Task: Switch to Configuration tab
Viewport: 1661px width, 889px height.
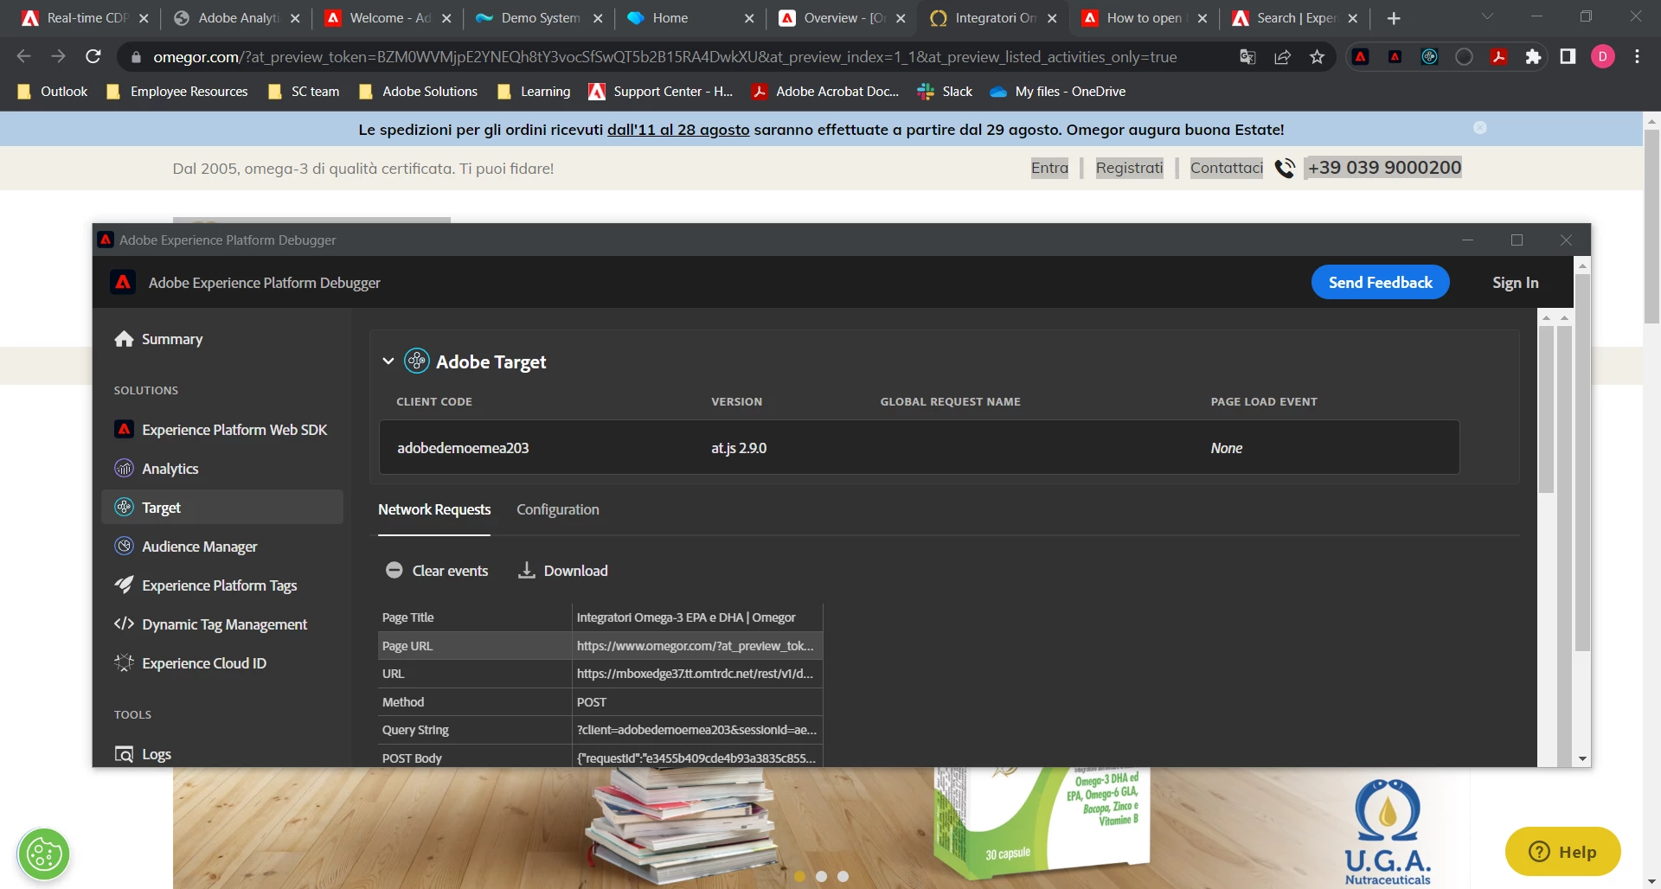Action: tap(558, 509)
